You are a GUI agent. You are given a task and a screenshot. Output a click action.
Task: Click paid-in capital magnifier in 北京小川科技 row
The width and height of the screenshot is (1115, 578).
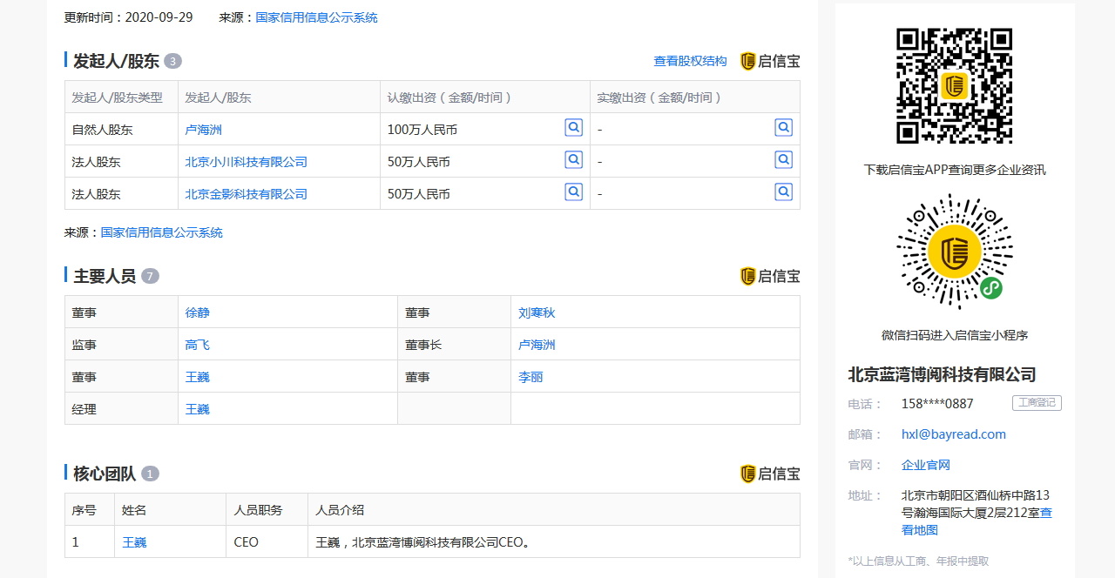click(x=784, y=160)
